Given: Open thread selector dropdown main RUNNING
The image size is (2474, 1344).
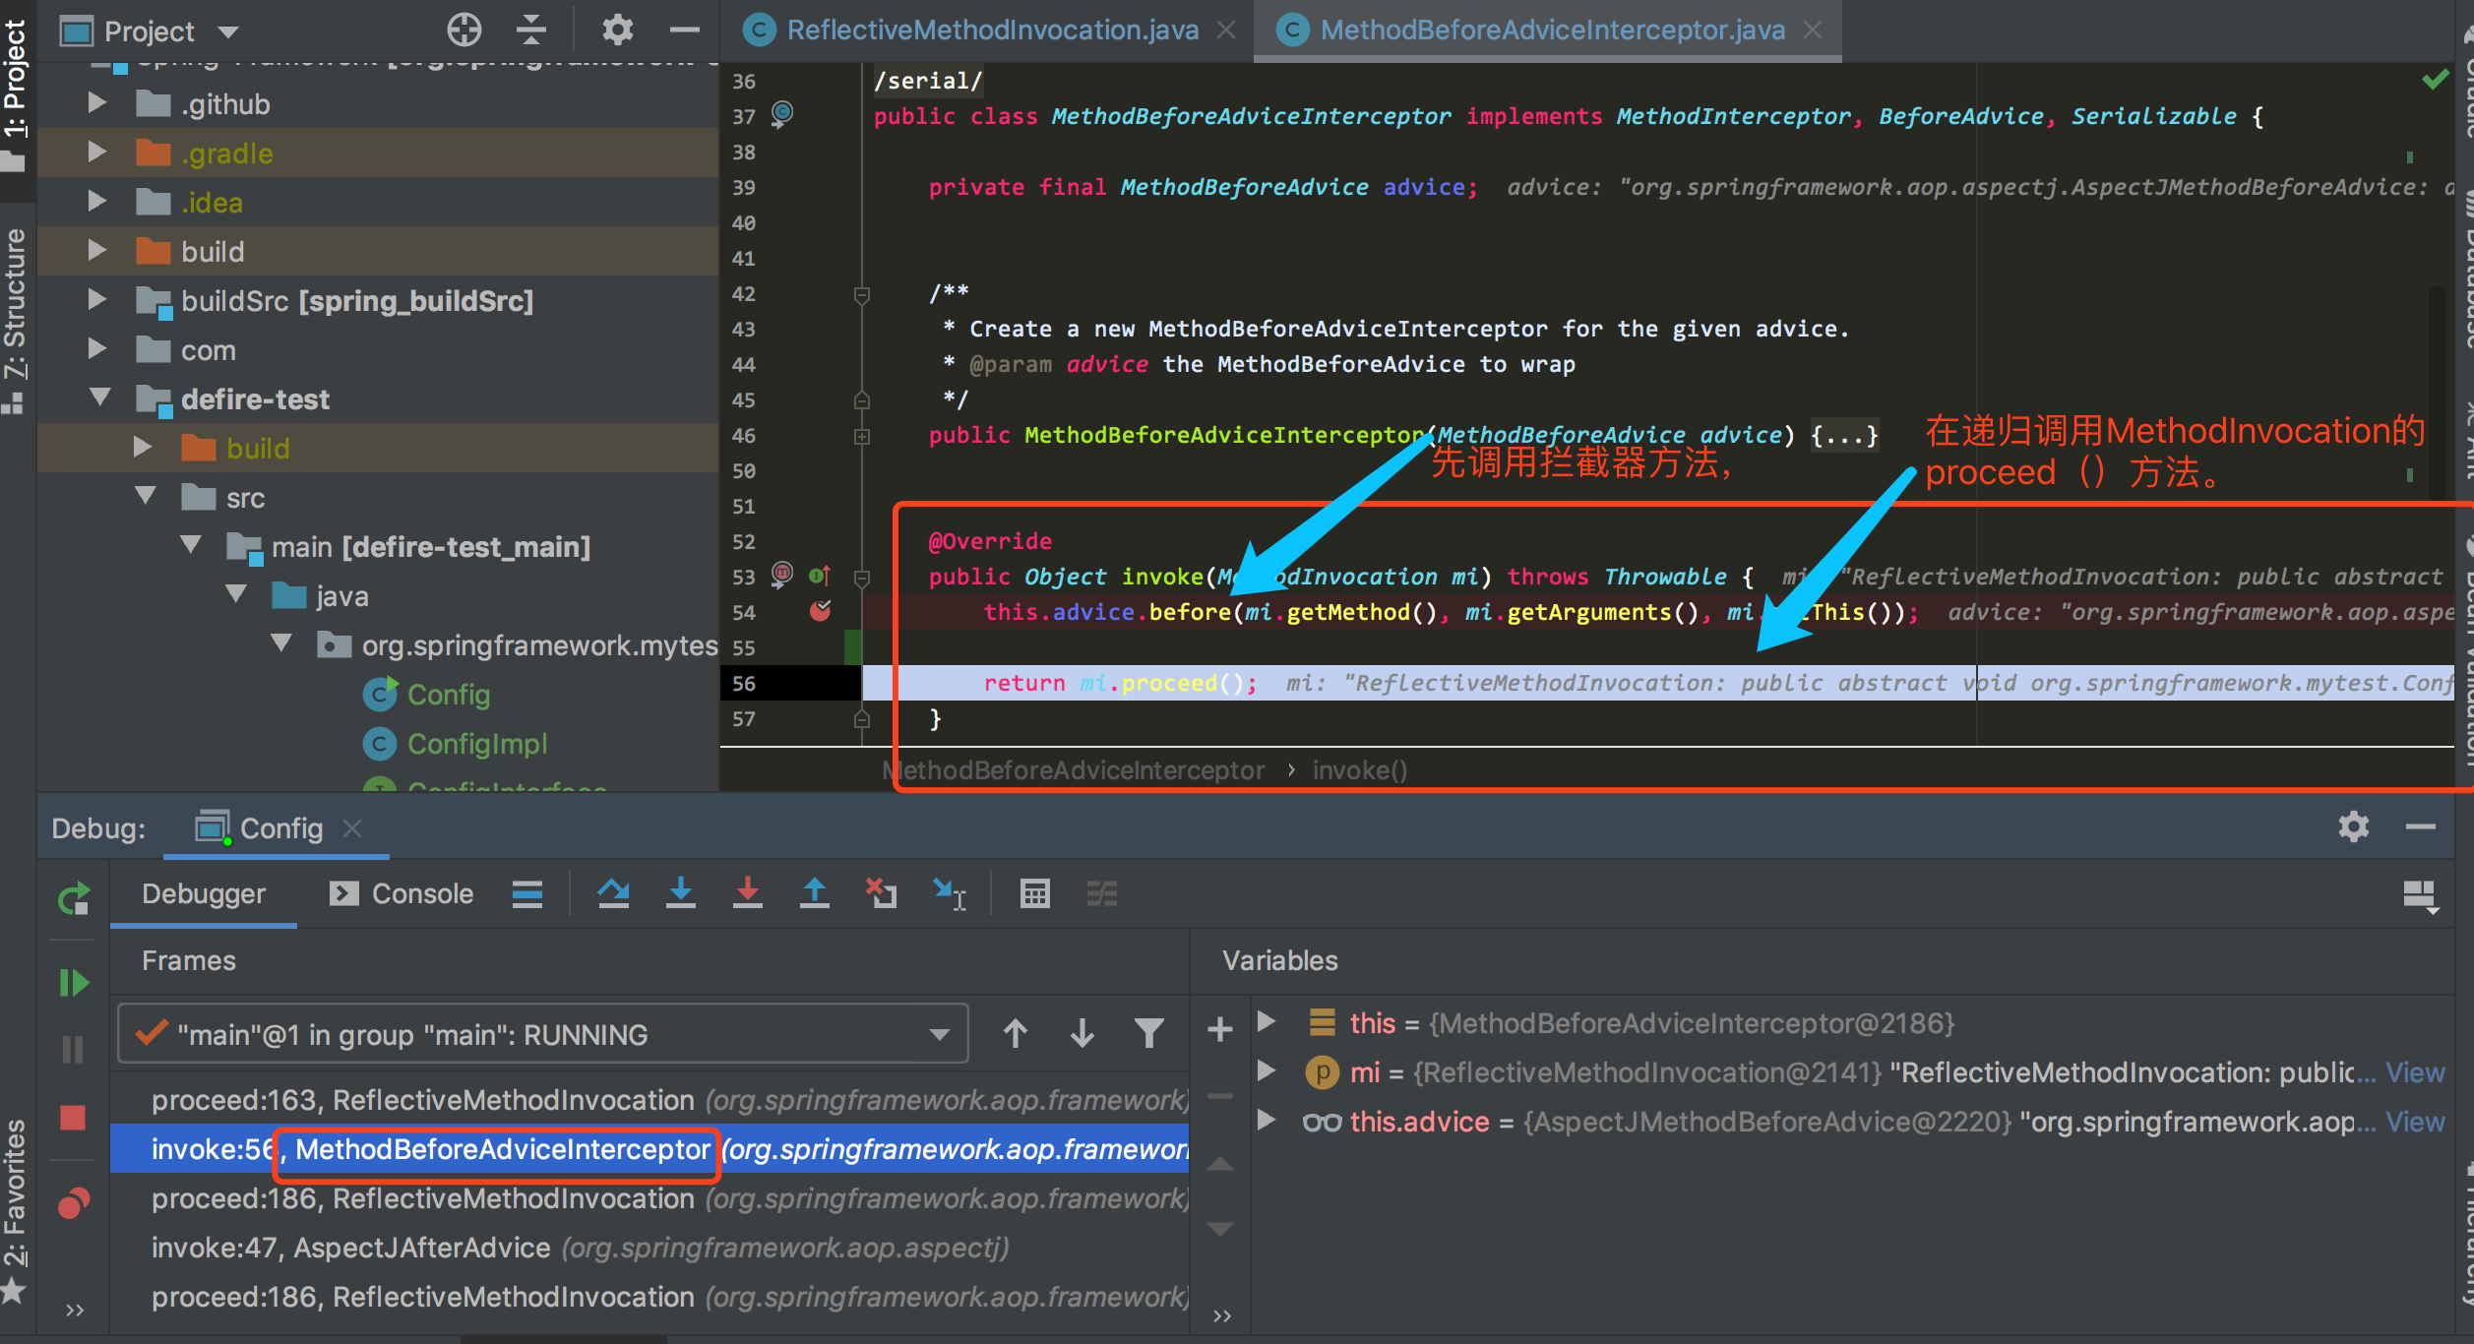Looking at the screenshot, I should click(542, 1034).
